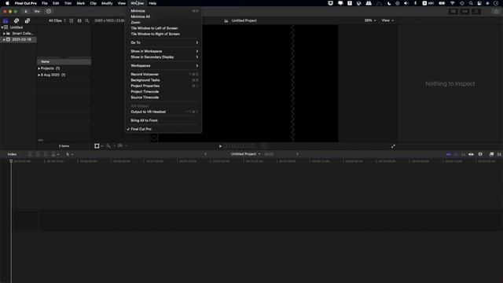This screenshot has height=283, width=503.
Task: Select Project Timecode menu item
Action: 163,91
